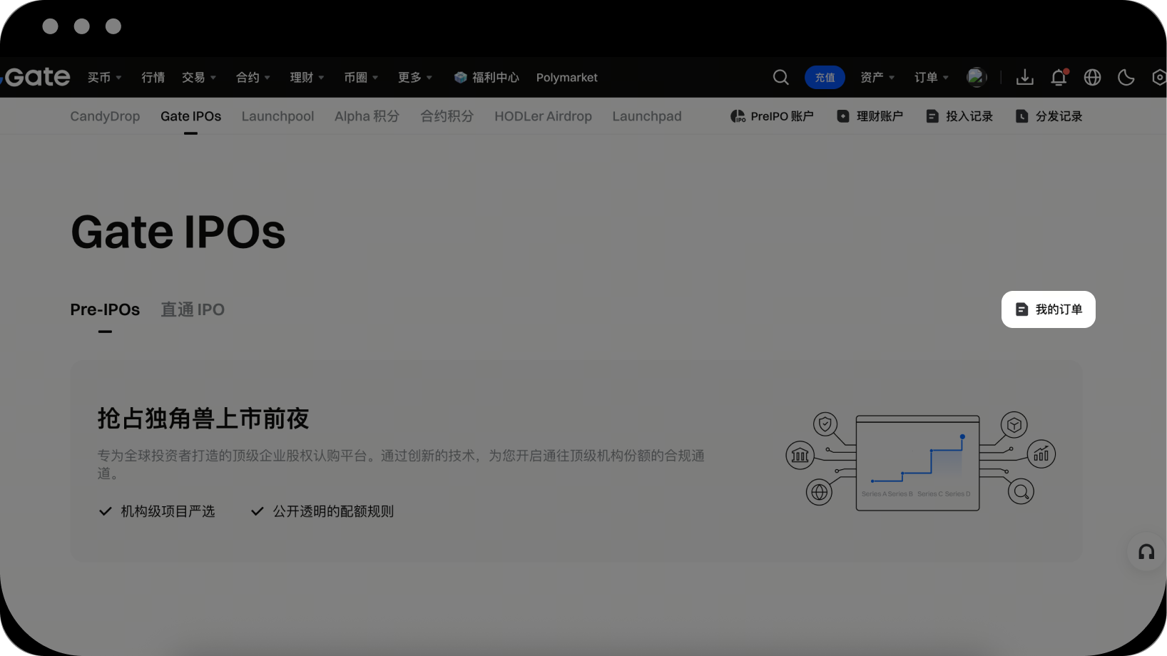1167x656 pixels.
Task: Expand the 资产 dropdown
Action: 877,77
